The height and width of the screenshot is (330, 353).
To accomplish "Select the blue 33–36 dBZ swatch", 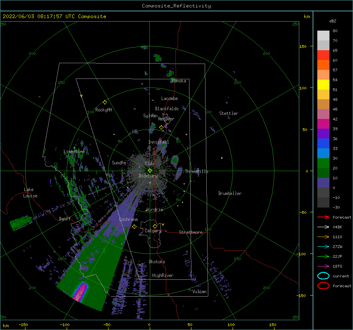I will [x=323, y=144].
